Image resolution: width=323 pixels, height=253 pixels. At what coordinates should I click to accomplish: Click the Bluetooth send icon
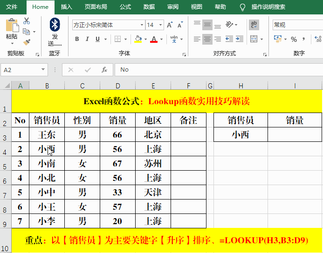pyautogui.click(x=55, y=25)
